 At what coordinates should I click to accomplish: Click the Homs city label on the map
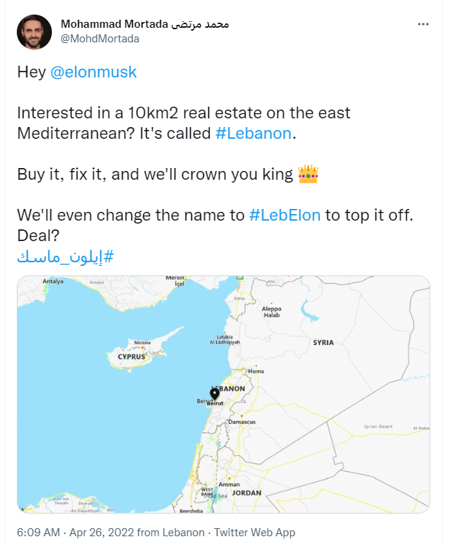click(256, 371)
